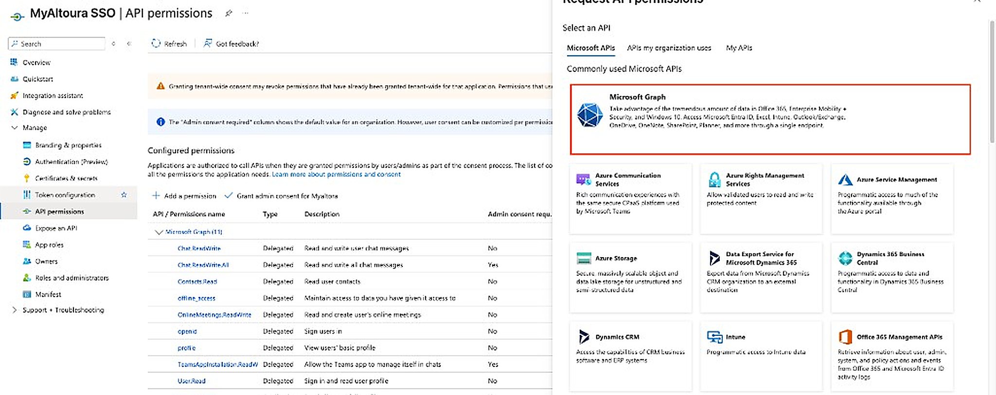Screen dimensions: 996x395
Task: Click the Roles and administrators icon
Action: tap(27, 278)
